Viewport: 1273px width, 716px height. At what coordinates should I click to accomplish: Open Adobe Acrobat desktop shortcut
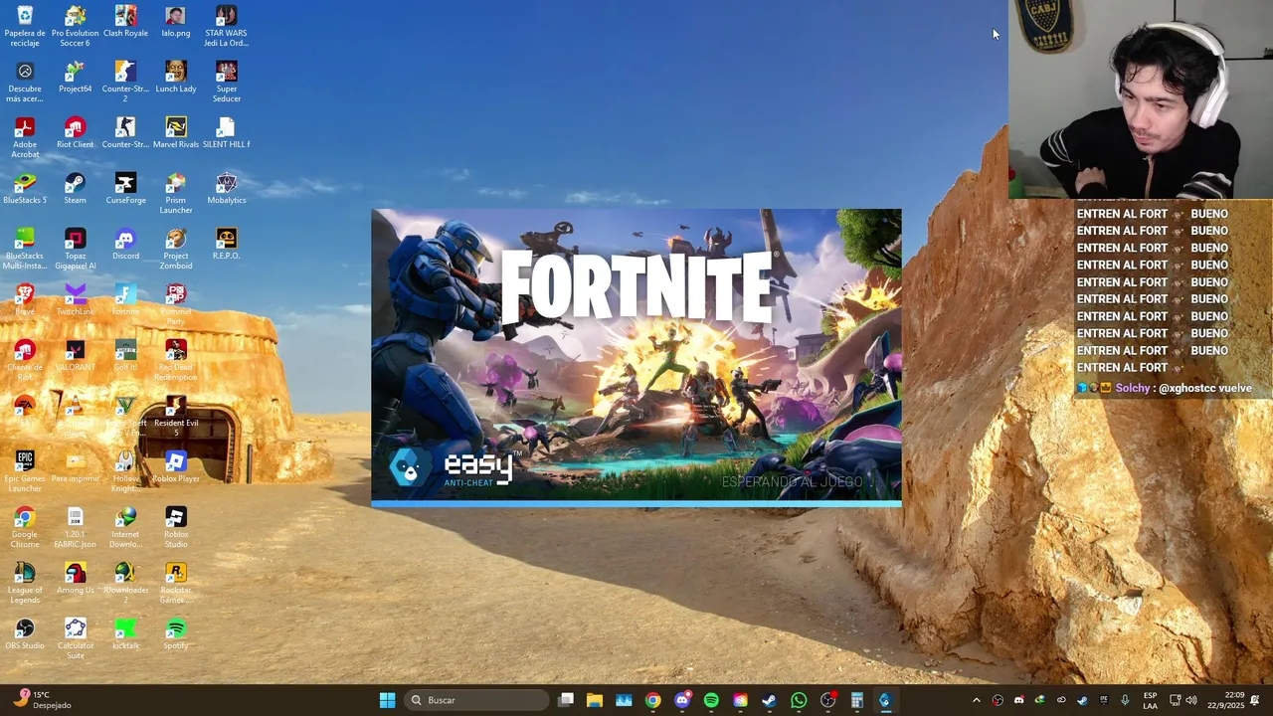click(x=25, y=137)
